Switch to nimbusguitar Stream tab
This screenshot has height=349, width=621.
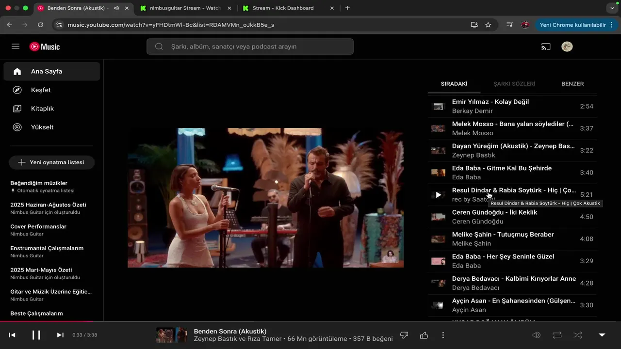point(184,8)
